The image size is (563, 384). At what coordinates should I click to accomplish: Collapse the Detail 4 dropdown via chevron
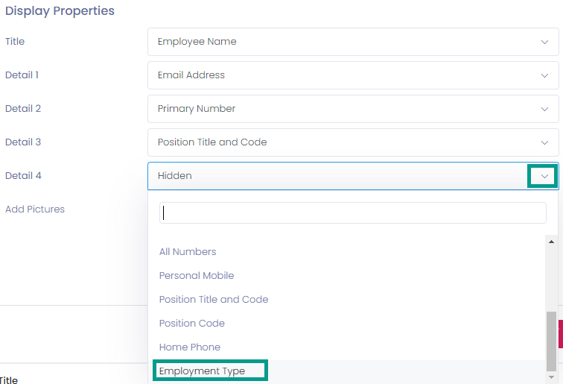click(x=544, y=176)
